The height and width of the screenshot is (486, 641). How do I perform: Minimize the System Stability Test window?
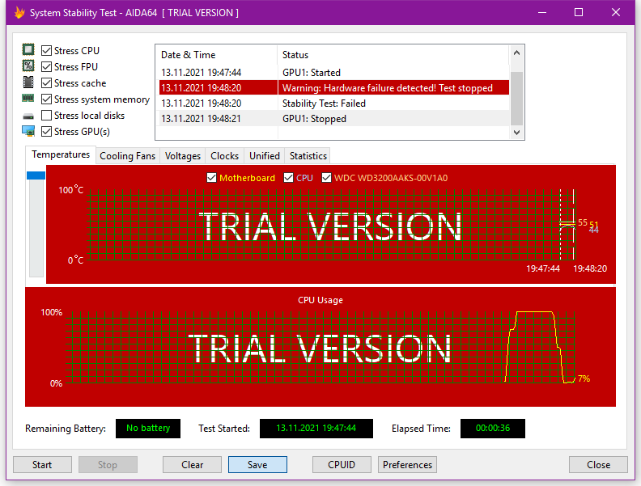coord(542,13)
